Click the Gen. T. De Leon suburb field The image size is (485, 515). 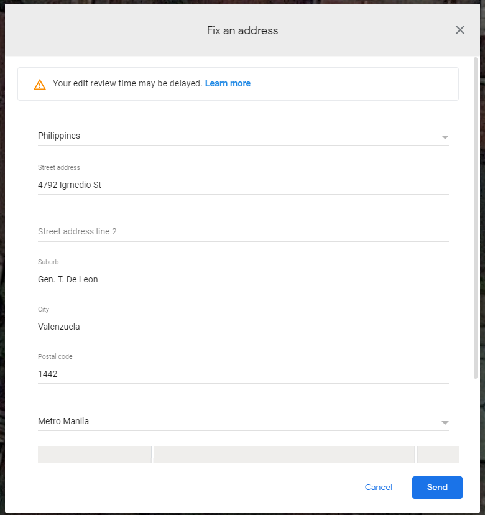pyautogui.click(x=242, y=279)
